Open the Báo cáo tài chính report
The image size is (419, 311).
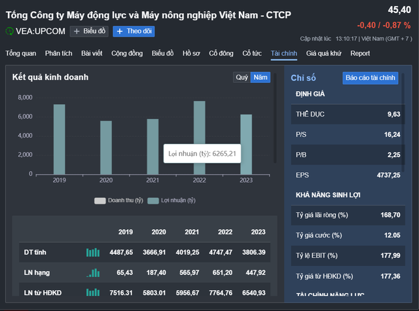tap(370, 78)
